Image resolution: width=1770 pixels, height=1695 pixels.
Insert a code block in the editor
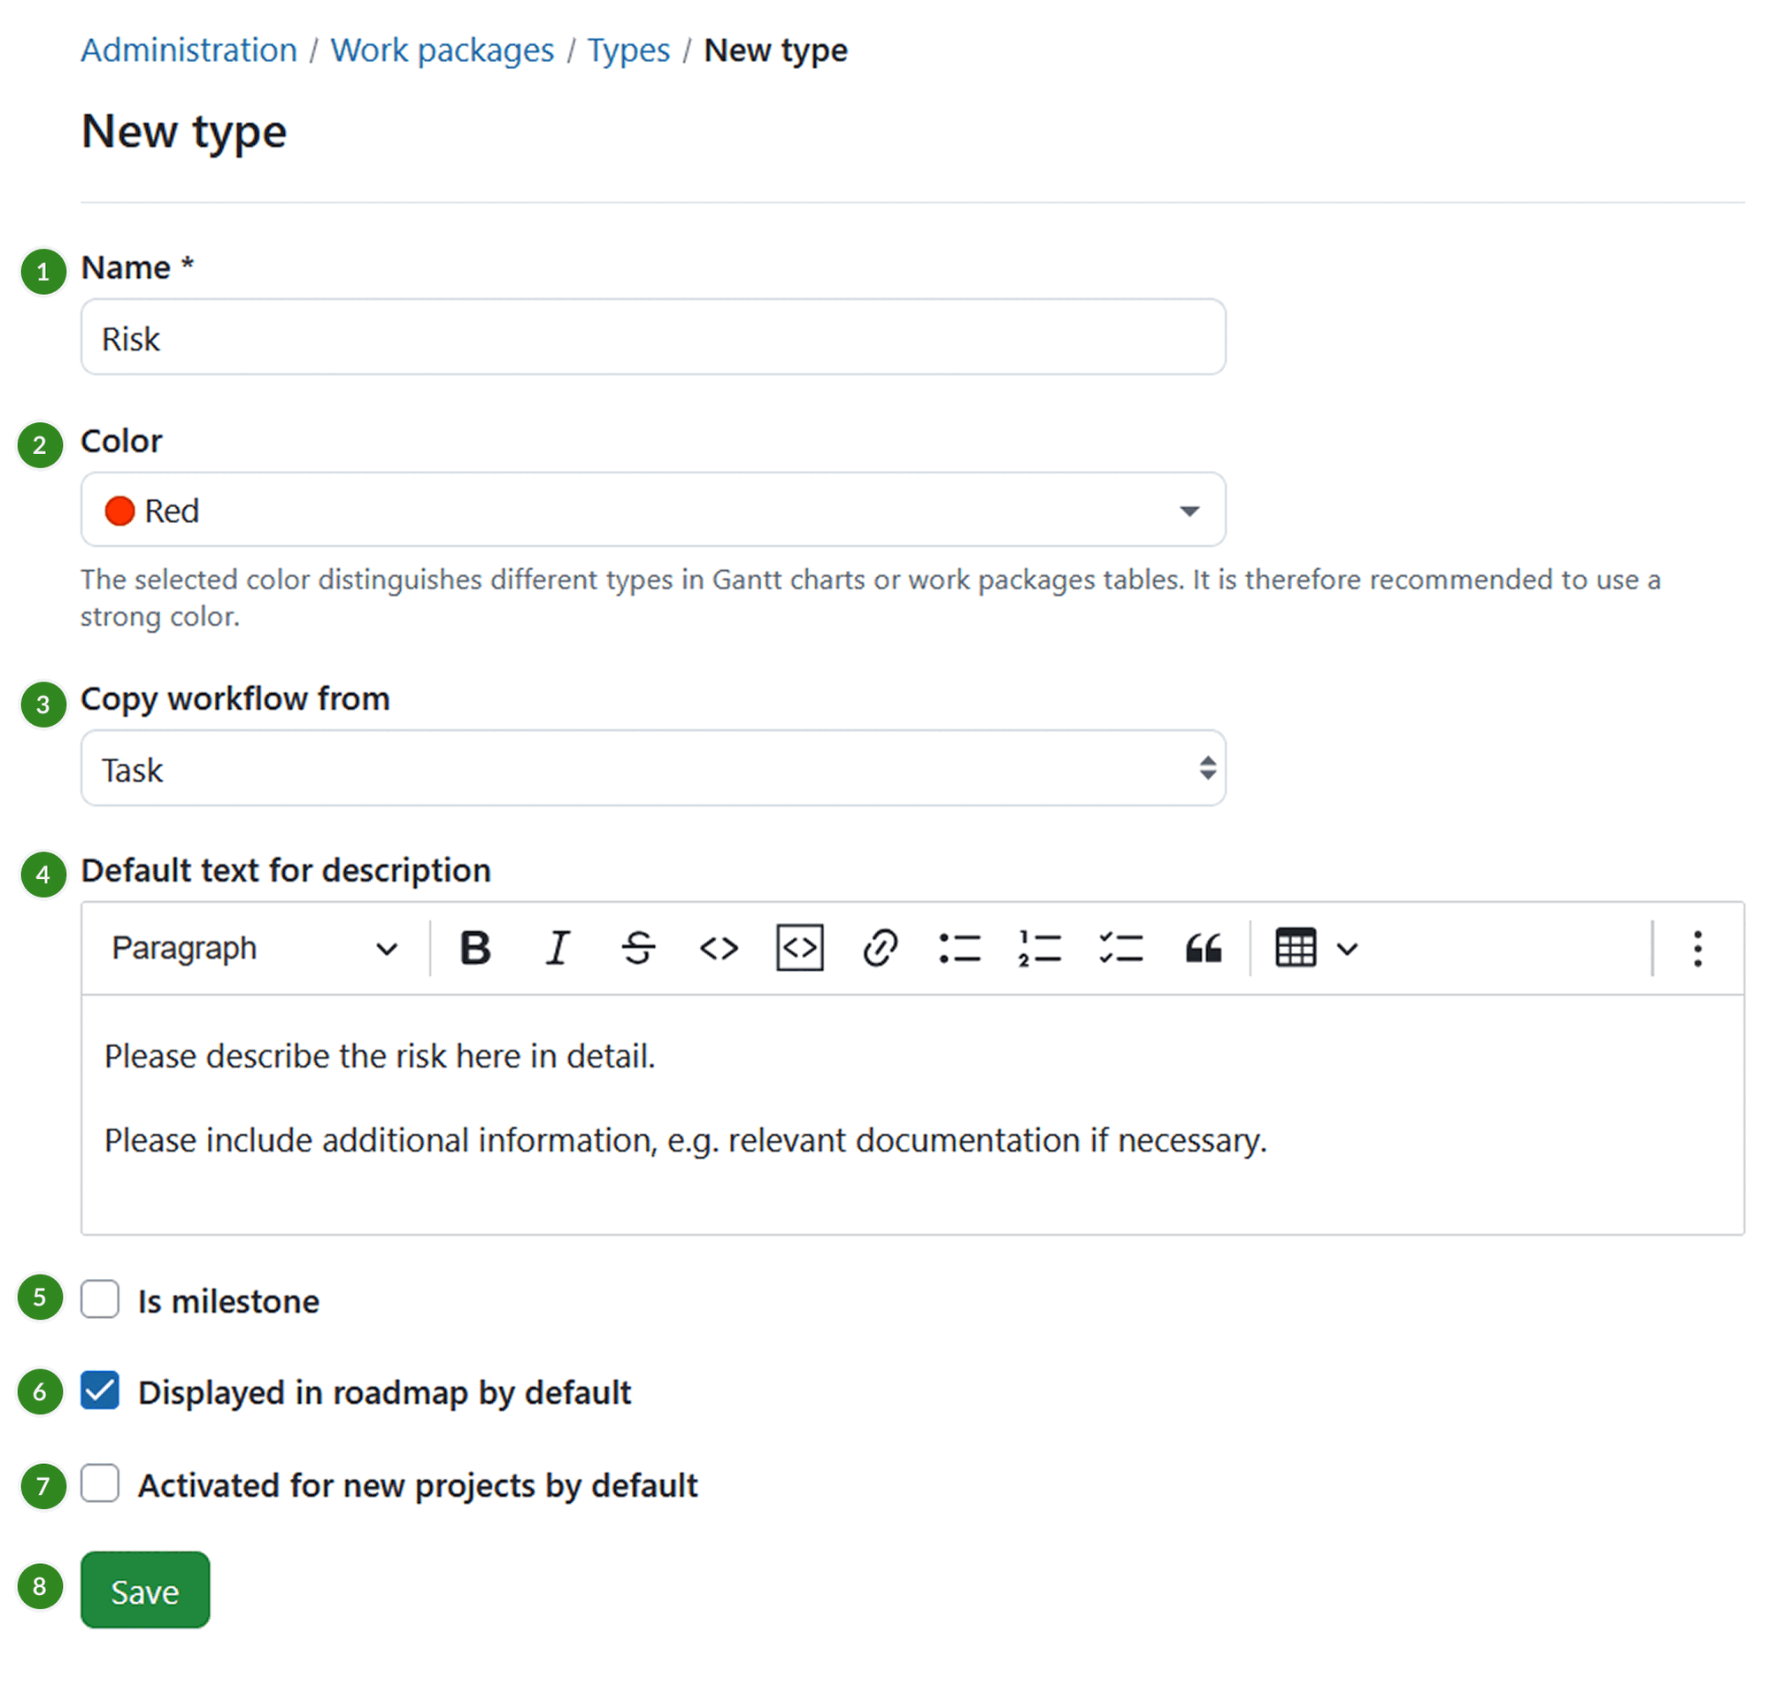pyautogui.click(x=799, y=948)
